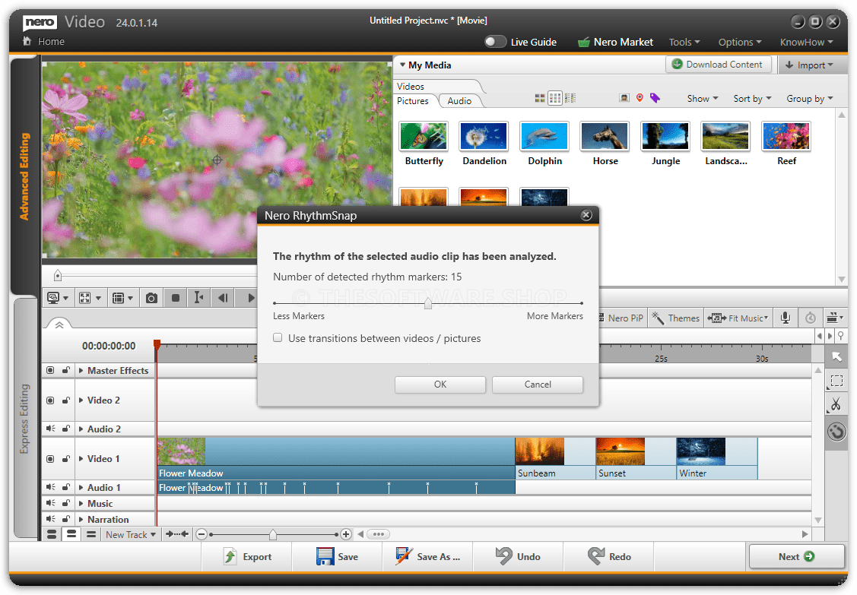
Task: Step back one frame in preview
Action: click(223, 298)
